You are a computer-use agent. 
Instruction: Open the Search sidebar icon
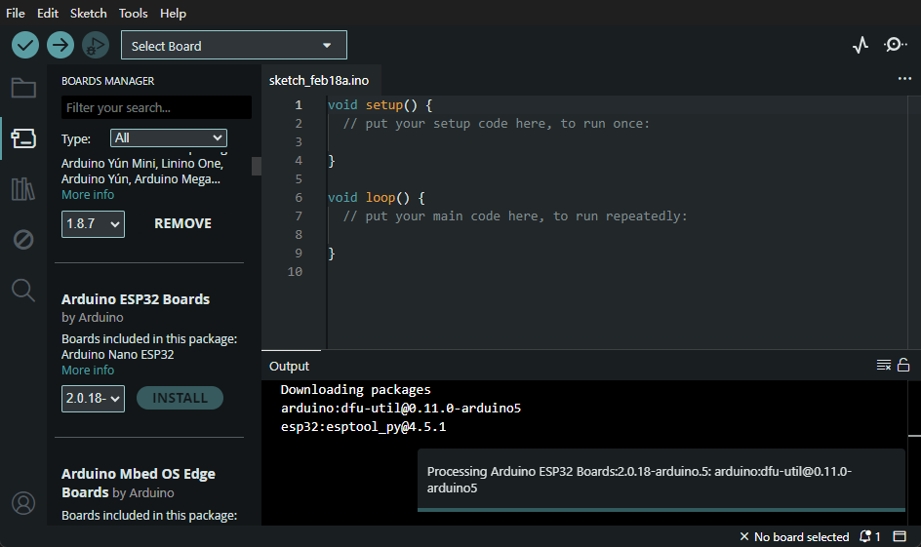pyautogui.click(x=23, y=290)
